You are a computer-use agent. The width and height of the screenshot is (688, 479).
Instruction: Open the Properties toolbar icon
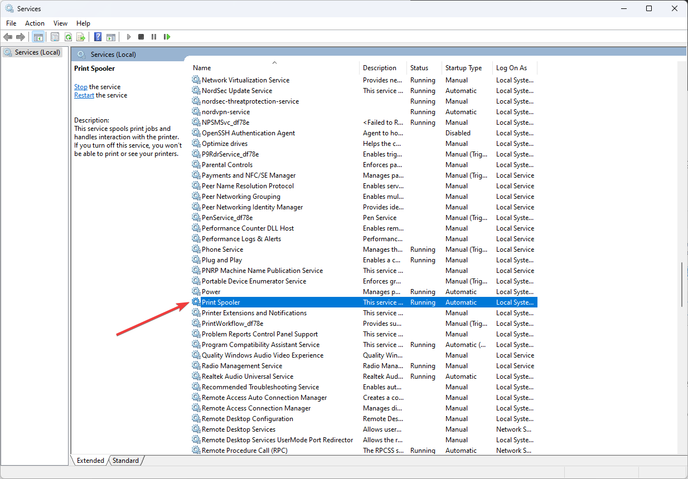[55, 37]
